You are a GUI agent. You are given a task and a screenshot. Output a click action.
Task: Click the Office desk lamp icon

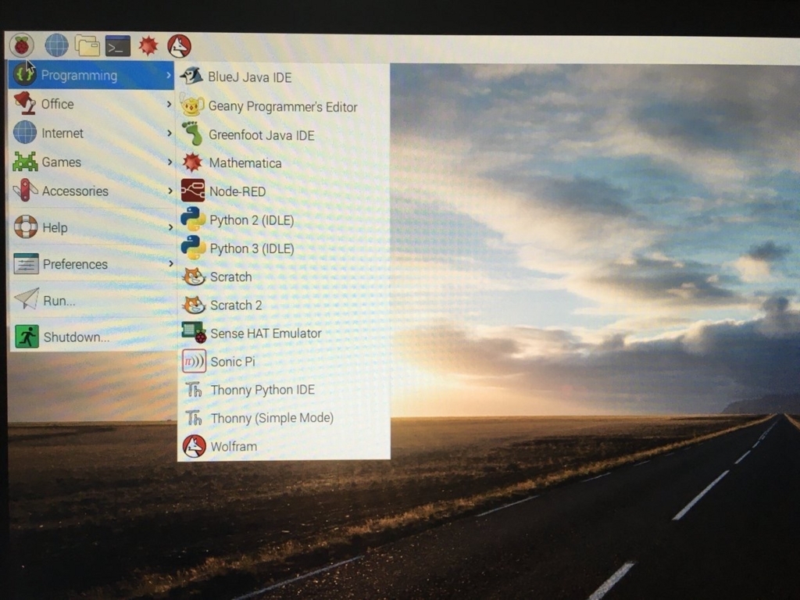[x=24, y=104]
